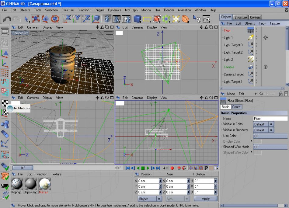Toggle visibility dots for Camera
The height and width of the screenshot is (208, 289).
click(x=256, y=67)
